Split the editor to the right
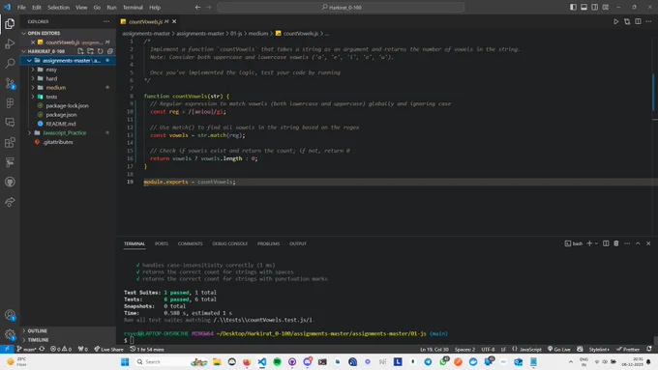 click(x=638, y=21)
